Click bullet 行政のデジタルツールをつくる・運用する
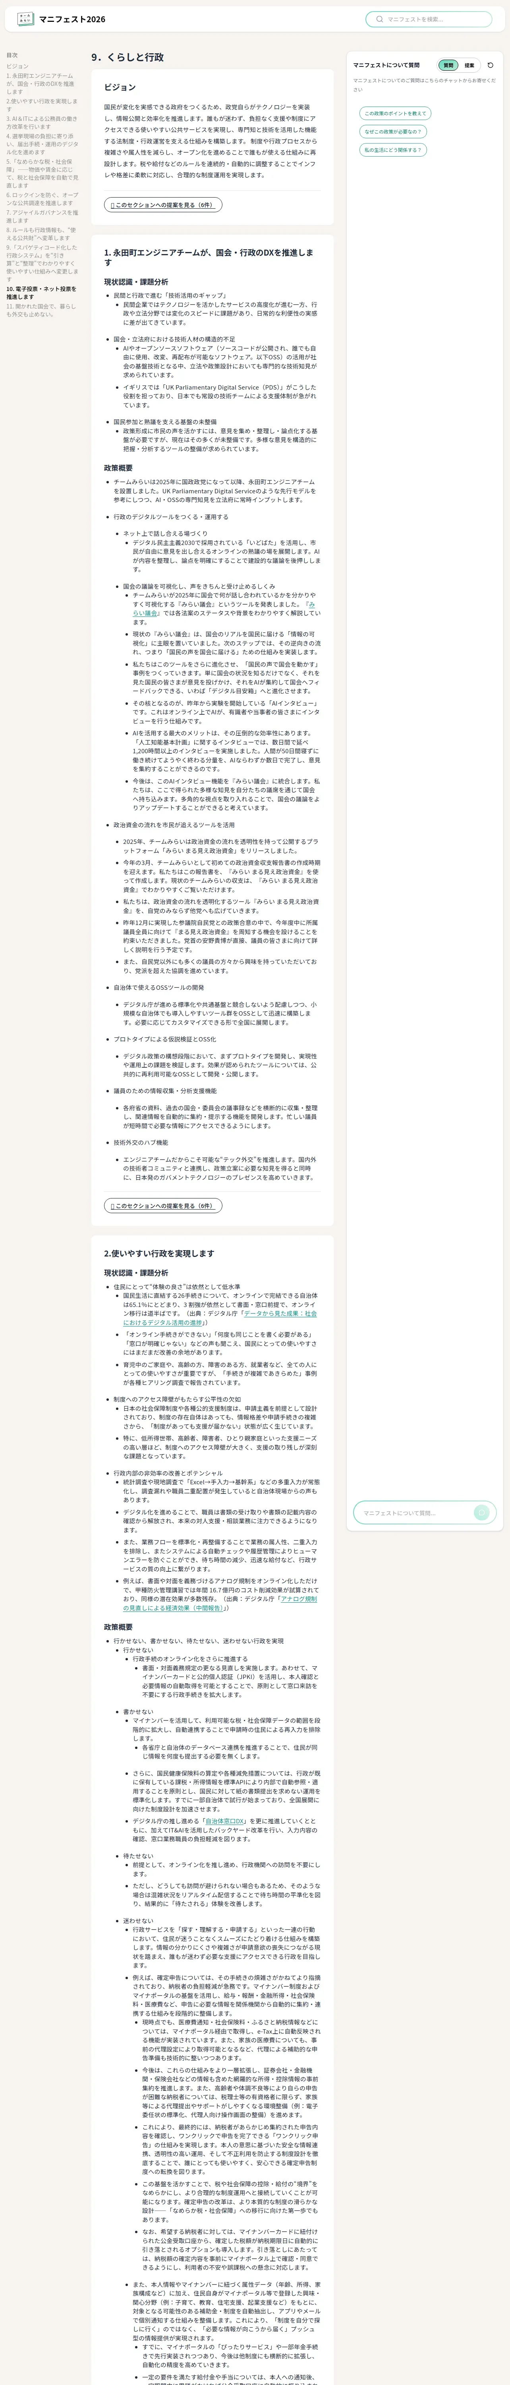 point(170,517)
